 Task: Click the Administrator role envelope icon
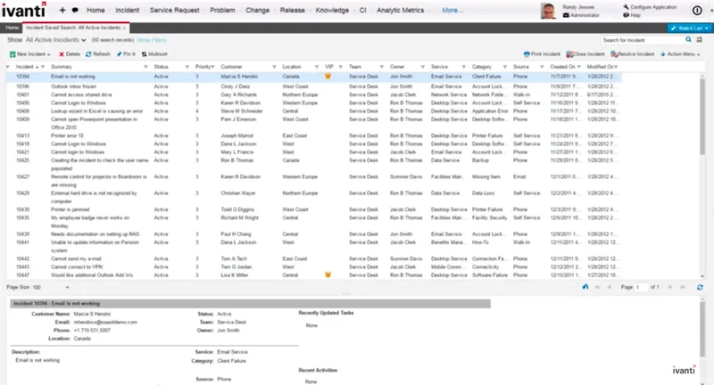(566, 15)
